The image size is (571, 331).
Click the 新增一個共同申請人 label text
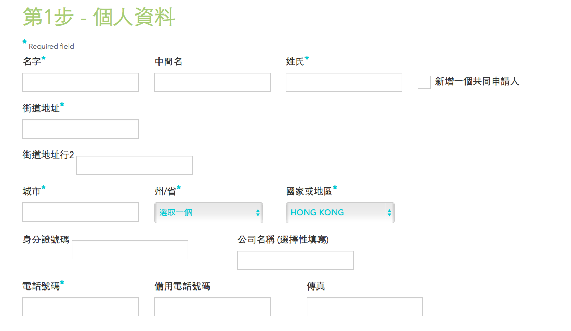coord(477,81)
